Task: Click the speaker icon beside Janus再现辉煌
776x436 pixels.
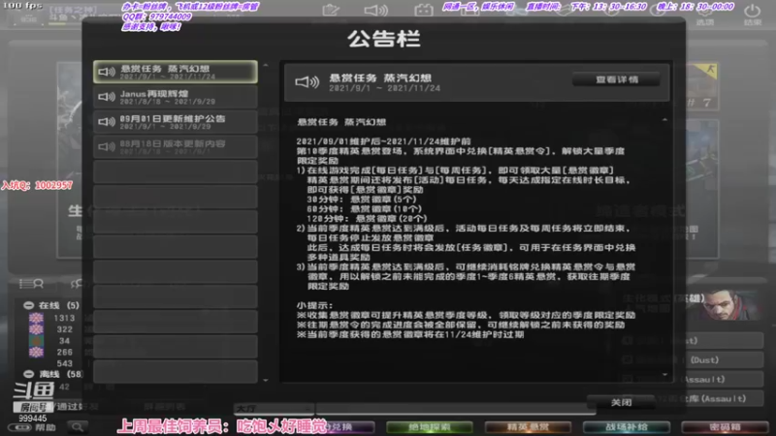Action: [x=107, y=97]
